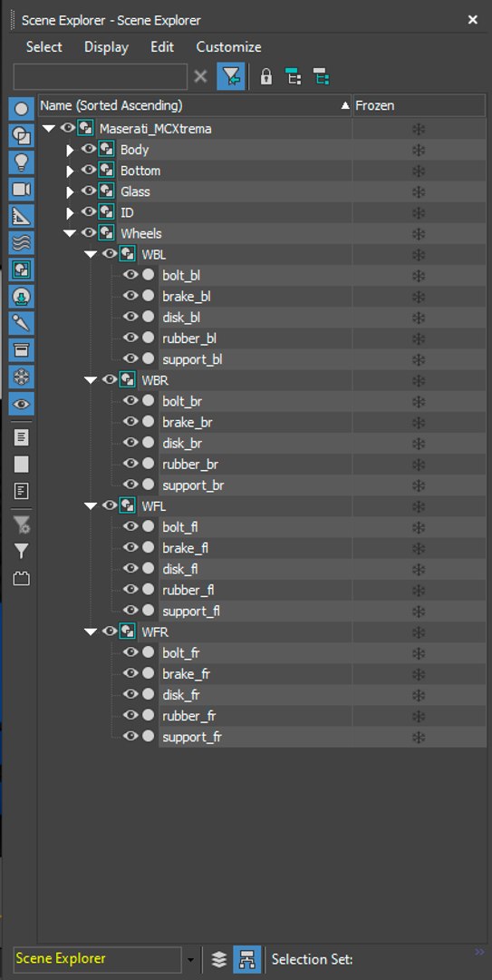The height and width of the screenshot is (980, 492).
Task: Toggle the selection filter funnel toolbar button
Action: (230, 77)
